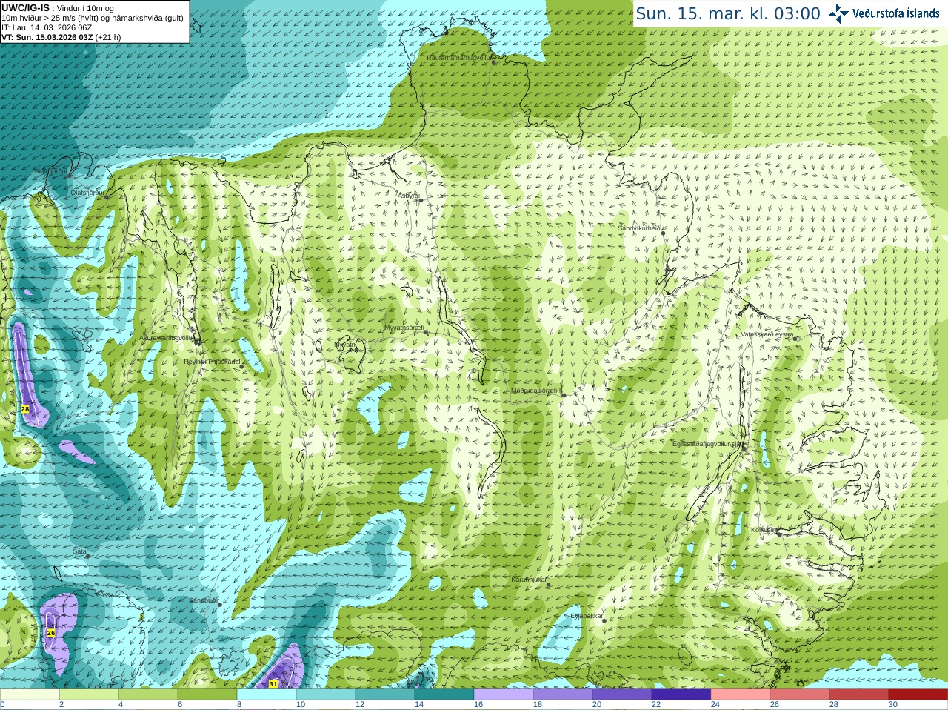948x710 pixels.
Task: Click the Veðurstofa Íslands logo icon
Action: point(838,13)
